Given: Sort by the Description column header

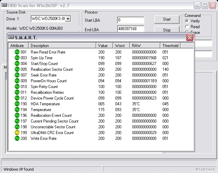Looking at the screenshot, I should click(62, 46).
